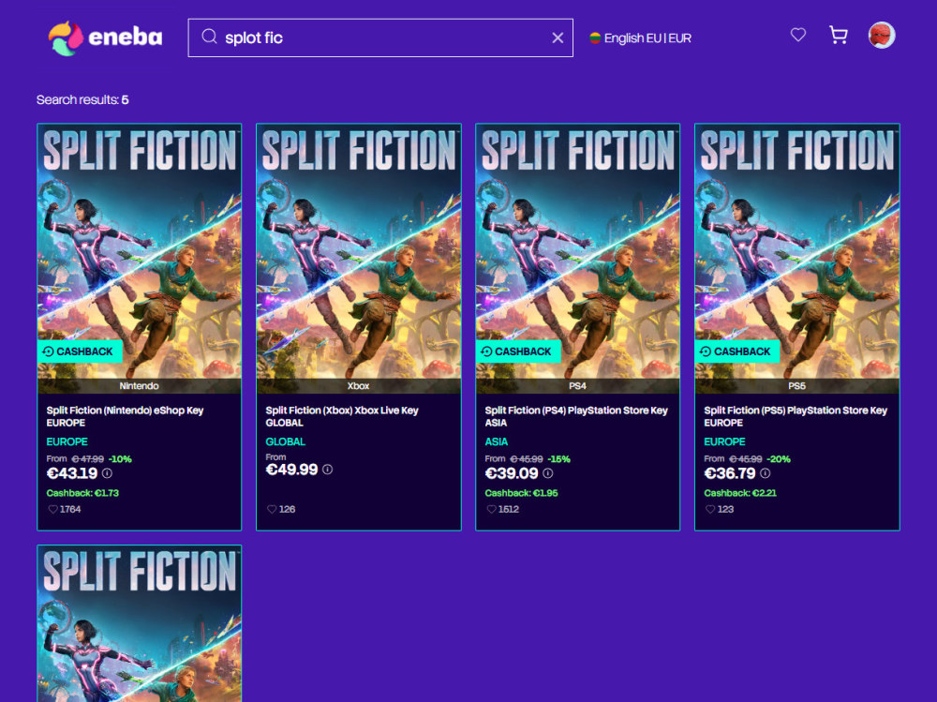The width and height of the screenshot is (937, 702).
Task: Click the info icon next to €49.99
Action: click(327, 470)
